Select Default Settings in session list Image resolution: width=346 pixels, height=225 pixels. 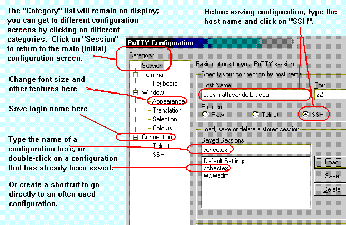tap(224, 161)
